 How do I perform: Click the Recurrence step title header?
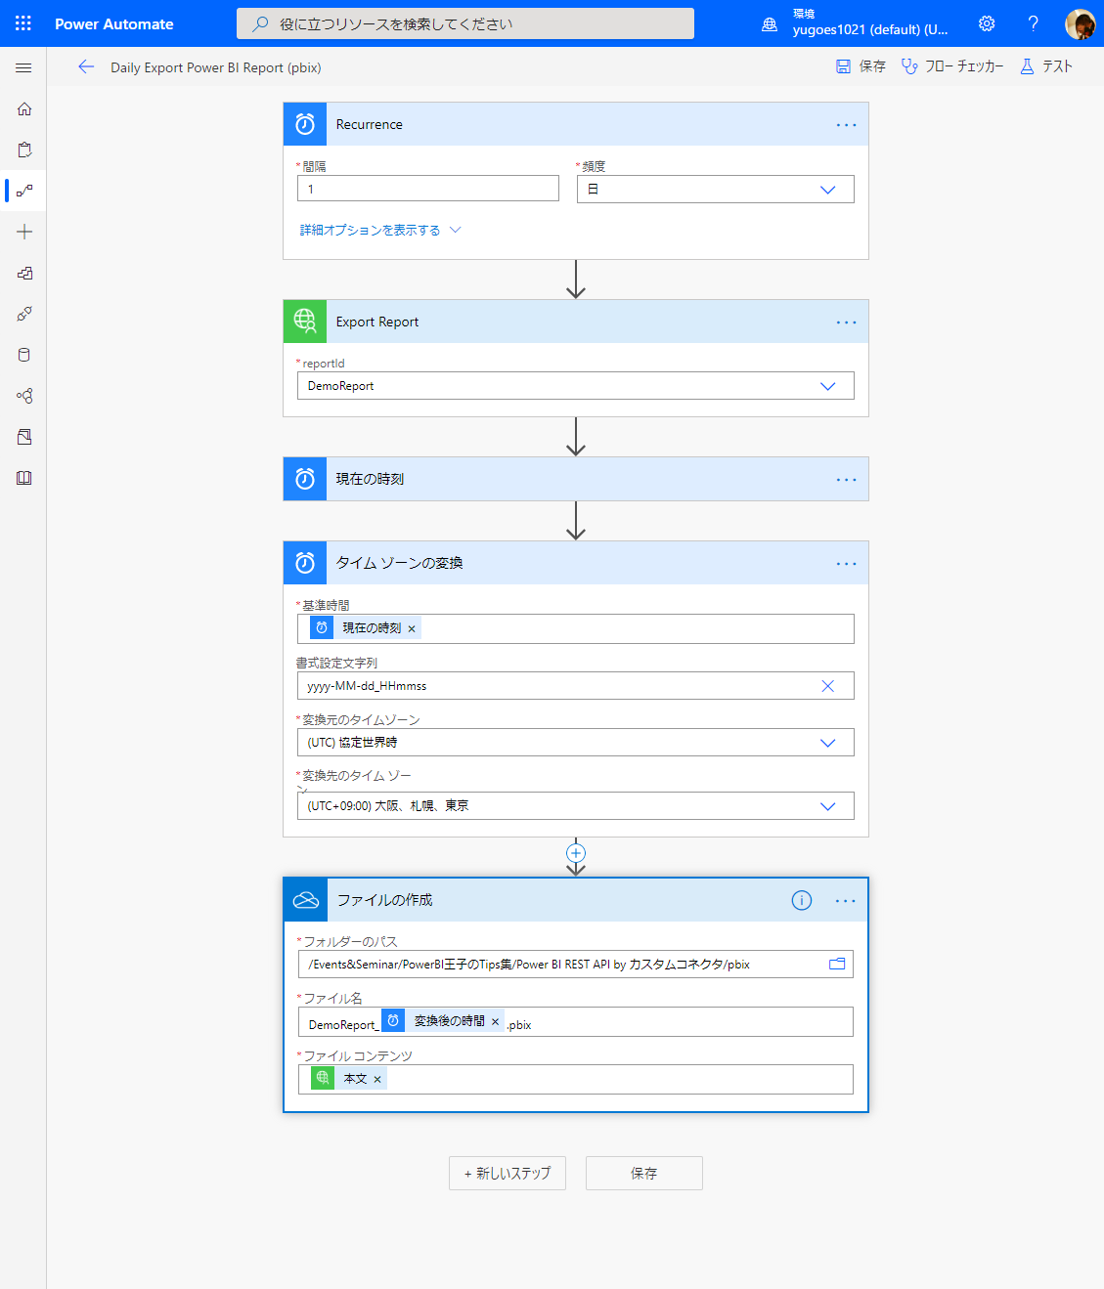coord(576,124)
